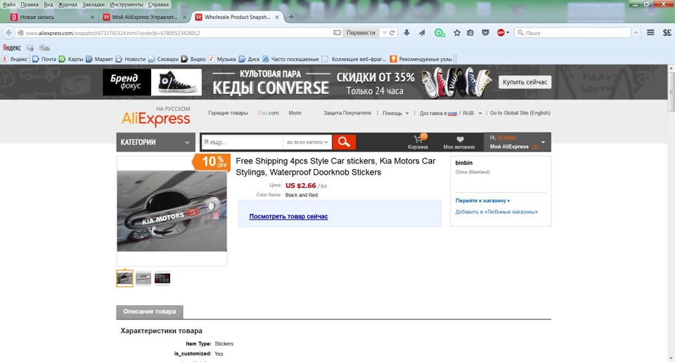Open iTao.com link
This screenshot has width=675, height=362.
pos(268,113)
